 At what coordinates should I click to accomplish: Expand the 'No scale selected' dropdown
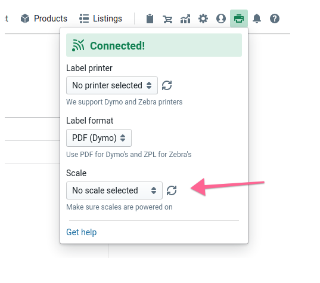pyautogui.click(x=114, y=190)
